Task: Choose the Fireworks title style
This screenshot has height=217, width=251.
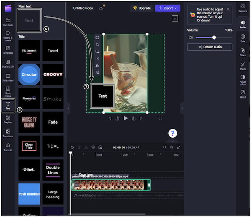Action: click(x=29, y=98)
